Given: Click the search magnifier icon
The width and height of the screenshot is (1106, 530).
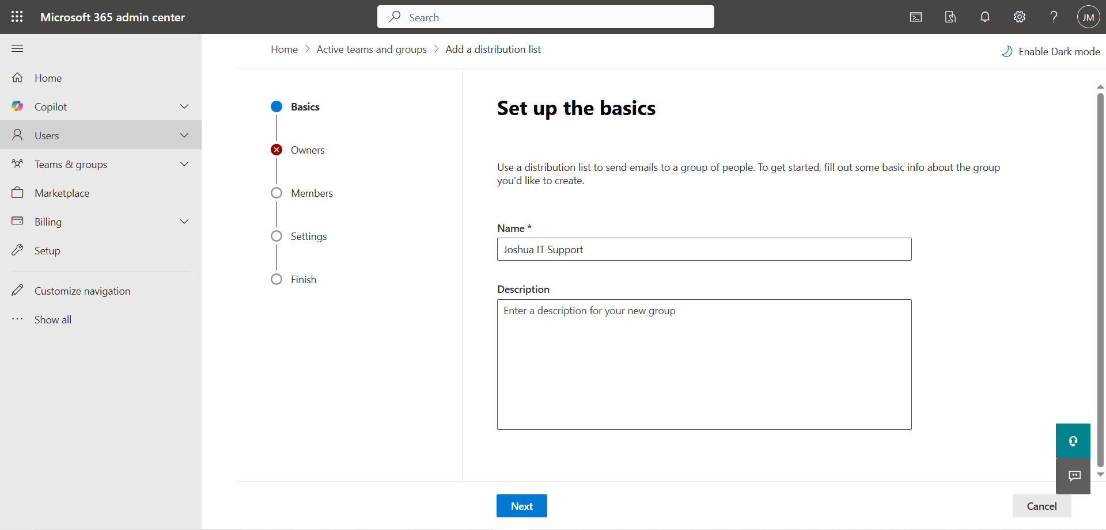Looking at the screenshot, I should 395,17.
